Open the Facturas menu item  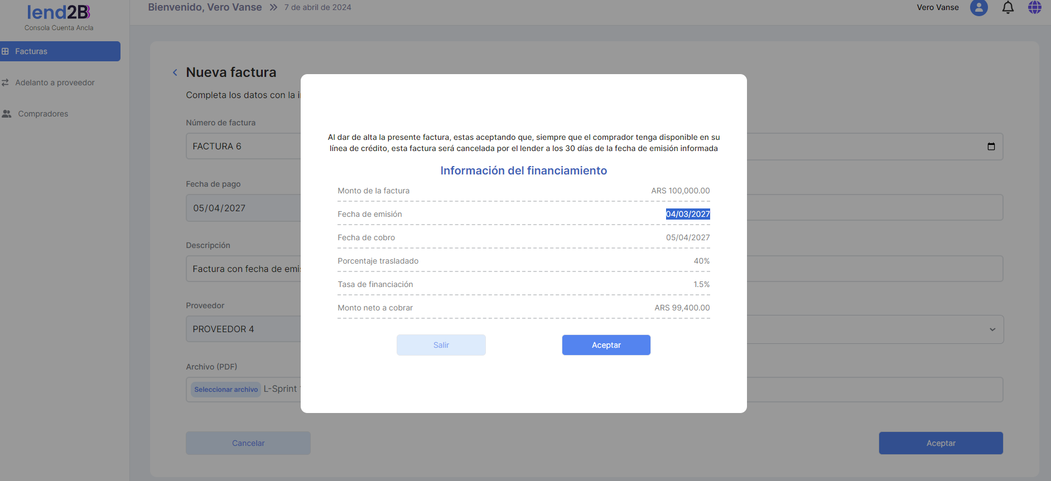pos(31,51)
